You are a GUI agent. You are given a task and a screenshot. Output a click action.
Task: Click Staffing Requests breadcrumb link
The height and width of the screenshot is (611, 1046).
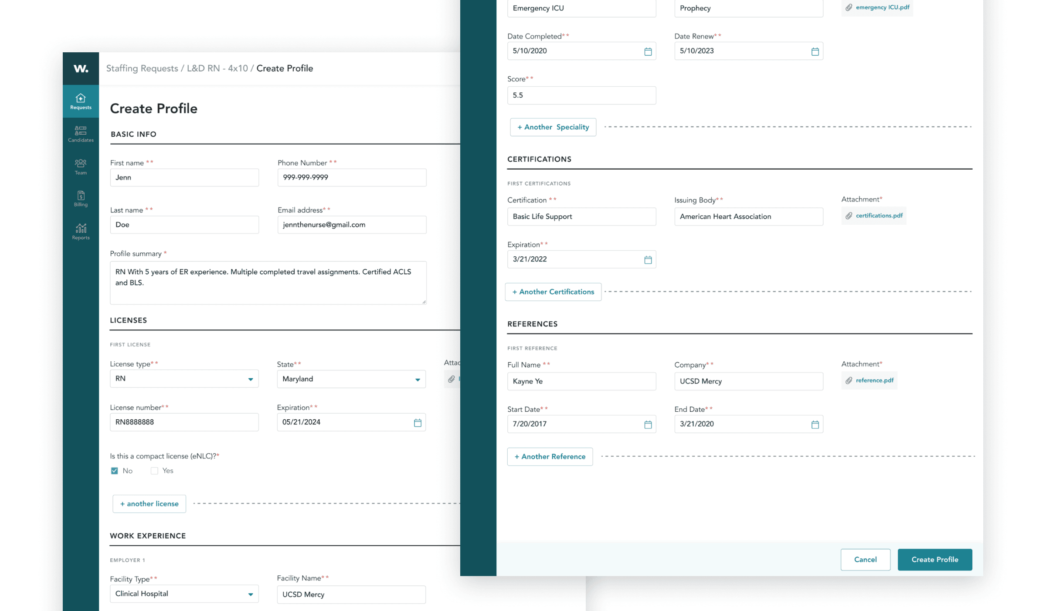142,68
